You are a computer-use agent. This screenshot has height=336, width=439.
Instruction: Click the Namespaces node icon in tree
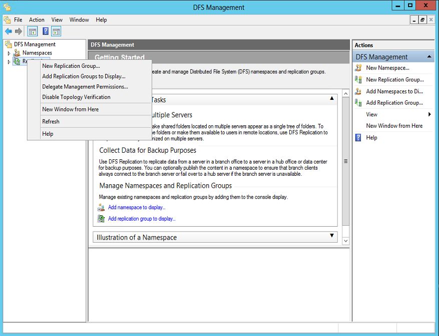coord(17,52)
